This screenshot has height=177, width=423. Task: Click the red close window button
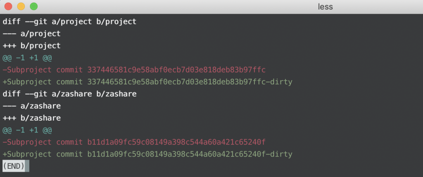(x=8, y=6)
